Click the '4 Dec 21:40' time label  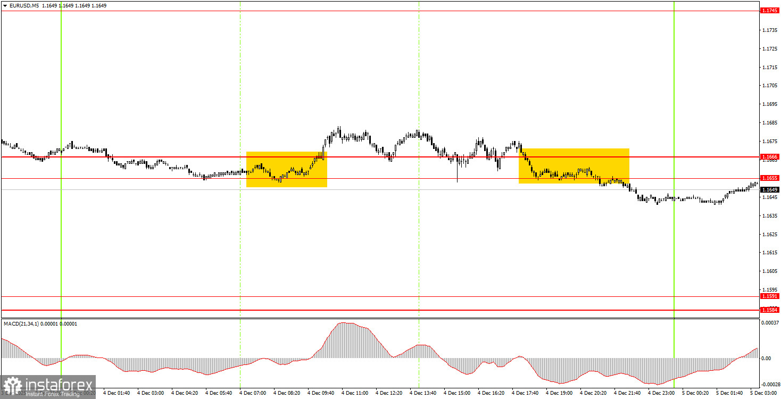click(x=627, y=393)
